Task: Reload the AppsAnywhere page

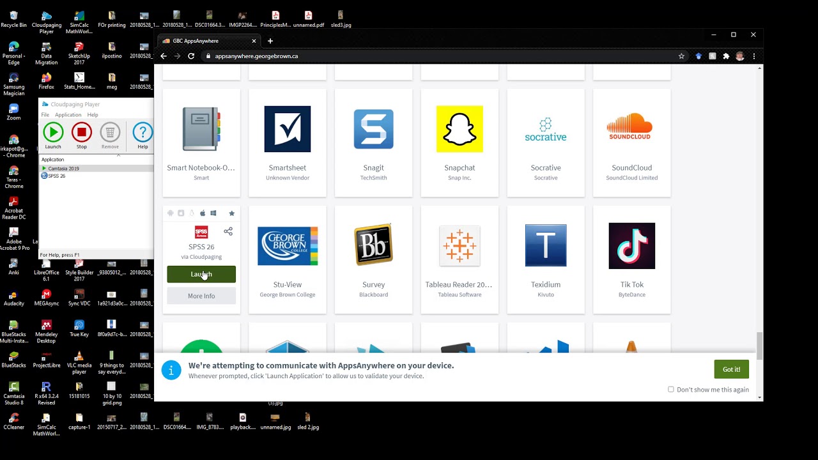Action: [191, 56]
